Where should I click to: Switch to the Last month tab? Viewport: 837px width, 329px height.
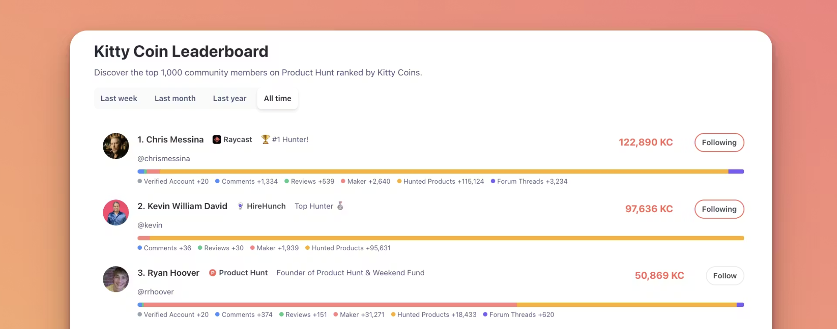click(x=175, y=98)
